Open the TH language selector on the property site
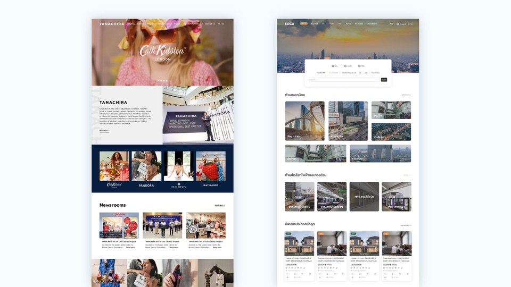This screenshot has width=511, height=287. click(411, 24)
